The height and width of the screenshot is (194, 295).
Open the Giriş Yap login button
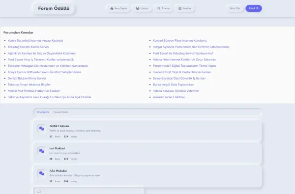click(235, 8)
